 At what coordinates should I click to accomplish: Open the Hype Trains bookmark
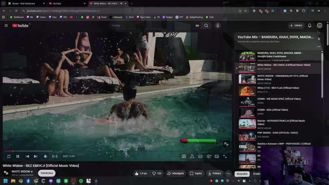(143, 17)
